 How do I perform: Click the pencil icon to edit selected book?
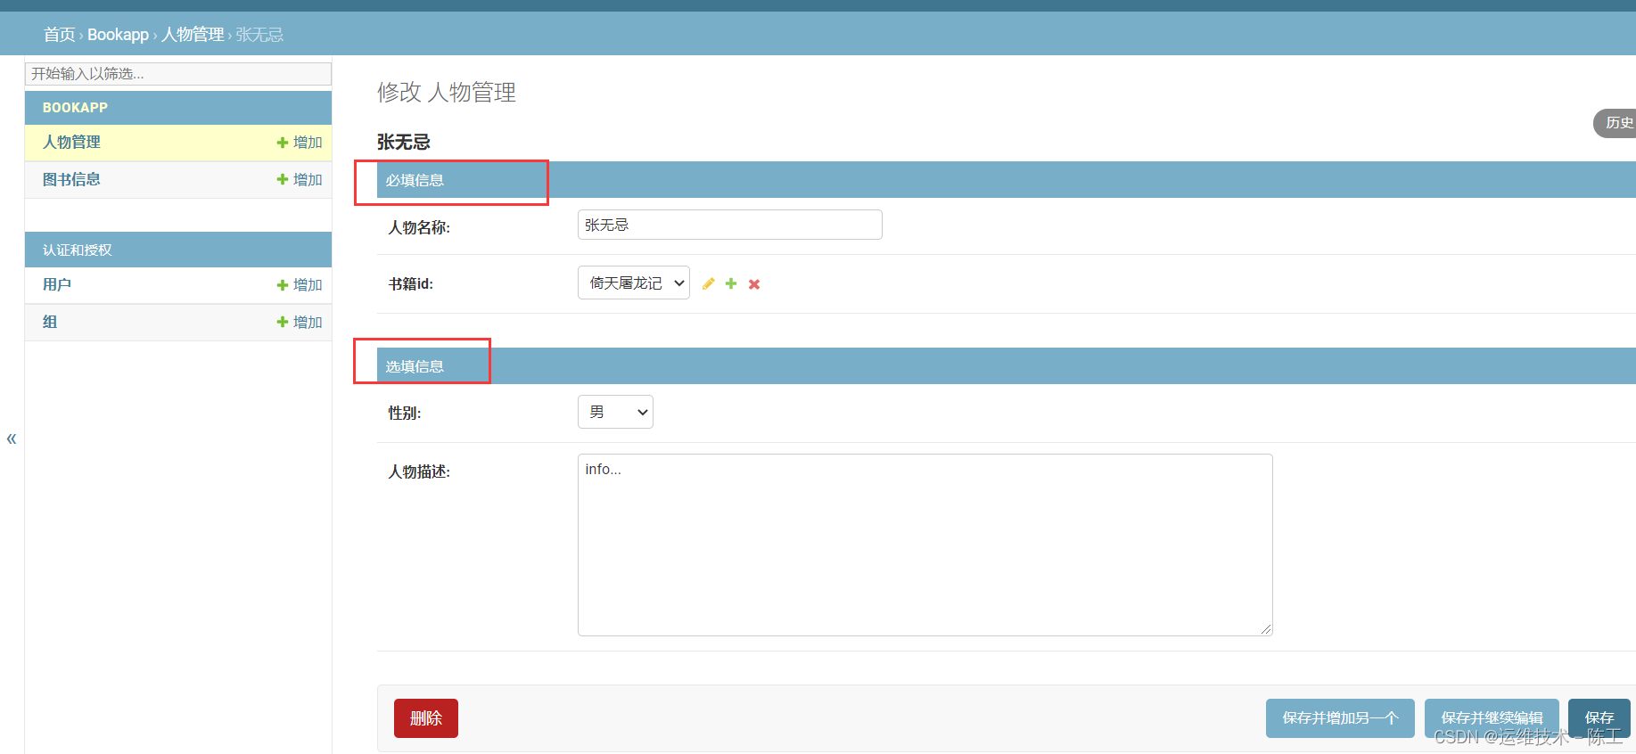pyautogui.click(x=709, y=283)
